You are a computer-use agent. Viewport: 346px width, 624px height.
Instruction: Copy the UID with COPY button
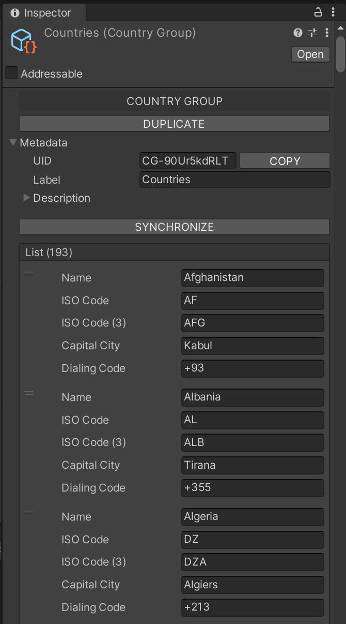click(285, 161)
